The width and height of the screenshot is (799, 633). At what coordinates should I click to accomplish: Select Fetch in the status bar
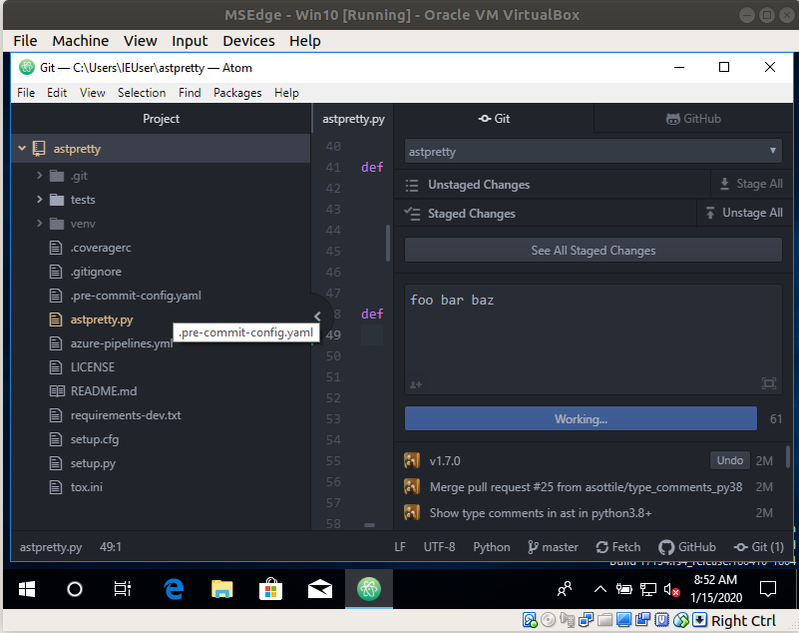[x=617, y=547]
